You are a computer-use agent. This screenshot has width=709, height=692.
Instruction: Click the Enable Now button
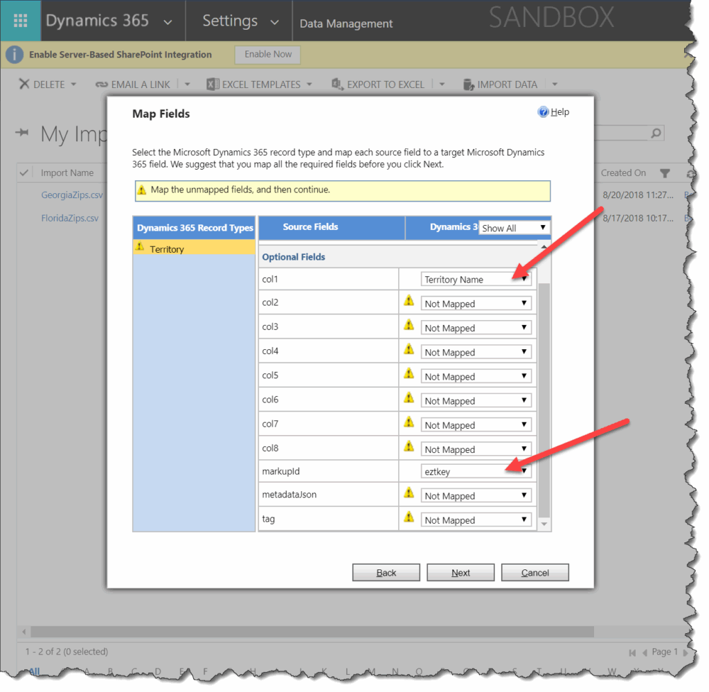coord(267,54)
